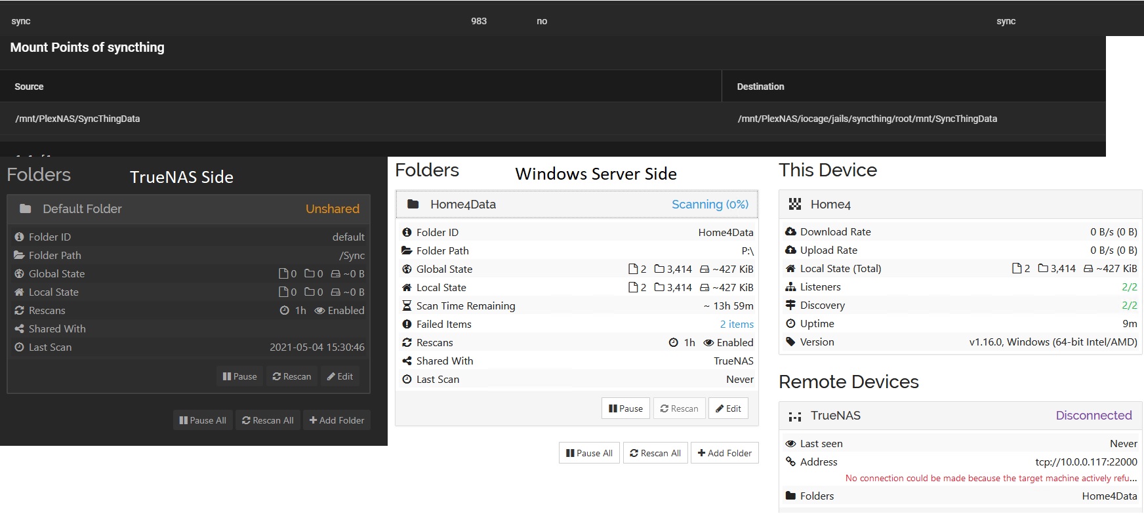Expand the Default Folder panel header
The width and height of the screenshot is (1144, 514).
pos(188,209)
